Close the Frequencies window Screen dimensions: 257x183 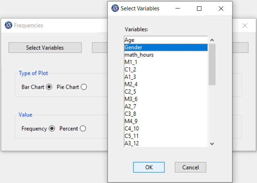click(x=245, y=26)
